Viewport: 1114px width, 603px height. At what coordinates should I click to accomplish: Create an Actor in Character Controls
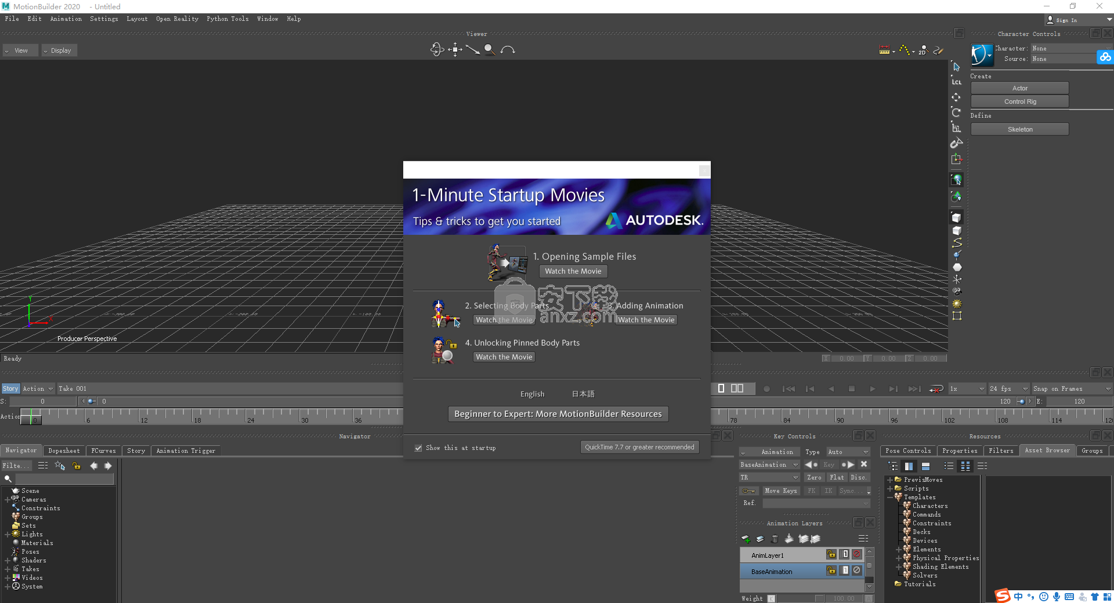click(x=1019, y=88)
